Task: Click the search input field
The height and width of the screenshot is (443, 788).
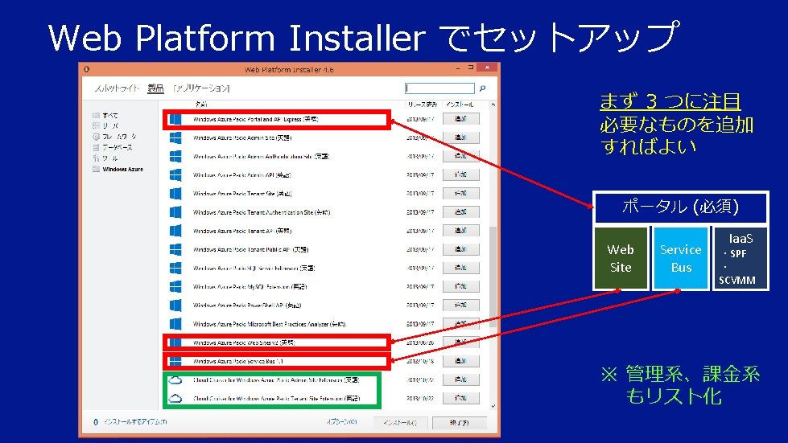Action: (x=439, y=88)
